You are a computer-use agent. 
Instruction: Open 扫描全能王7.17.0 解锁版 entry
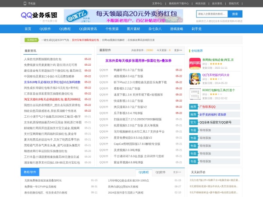pyautogui.click(x=138, y=119)
